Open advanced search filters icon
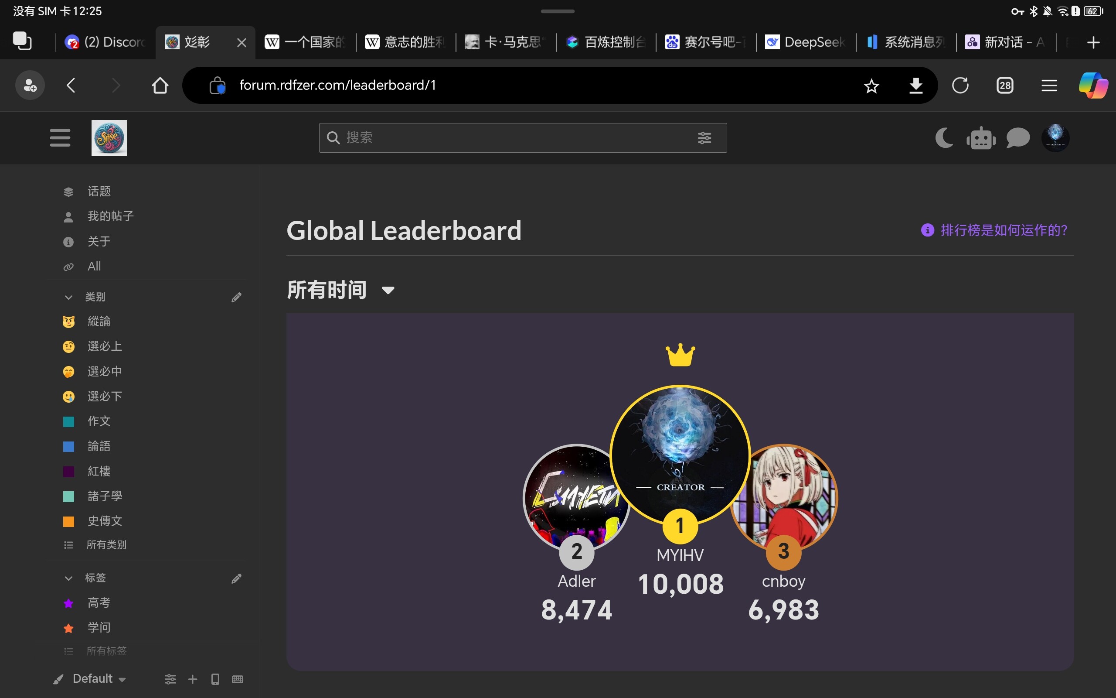1116x698 pixels. (x=704, y=137)
